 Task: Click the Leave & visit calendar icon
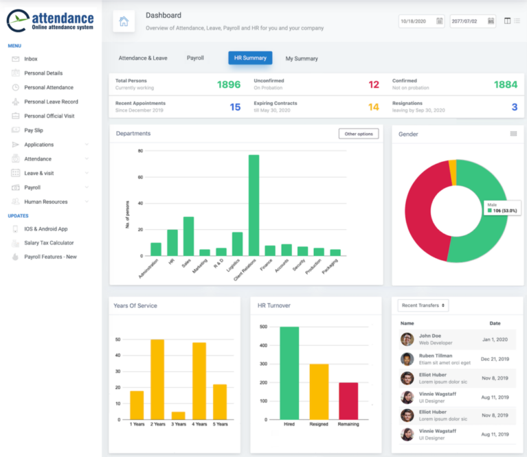[16, 173]
